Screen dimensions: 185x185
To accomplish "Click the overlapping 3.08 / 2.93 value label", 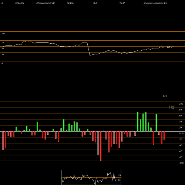I will coord(171,107).
